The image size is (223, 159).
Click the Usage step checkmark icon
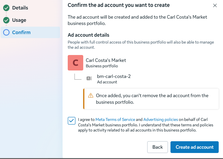click(6, 20)
